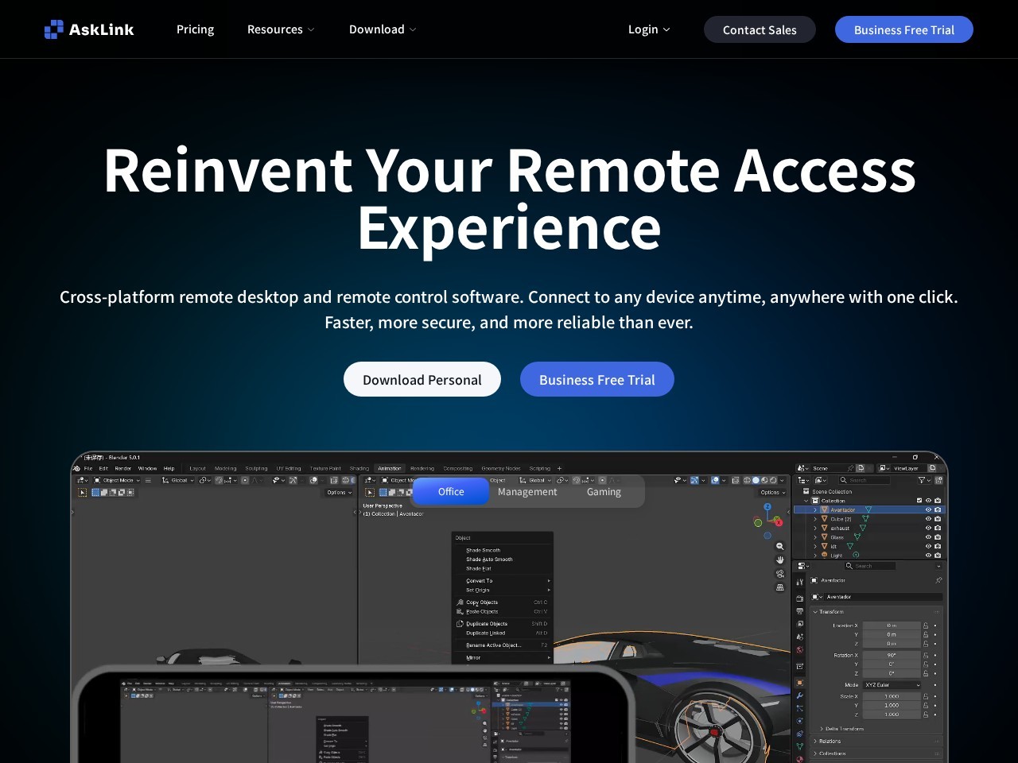The image size is (1018, 763).
Task: Expand the Download dropdown in navbar
Action: 383,29
